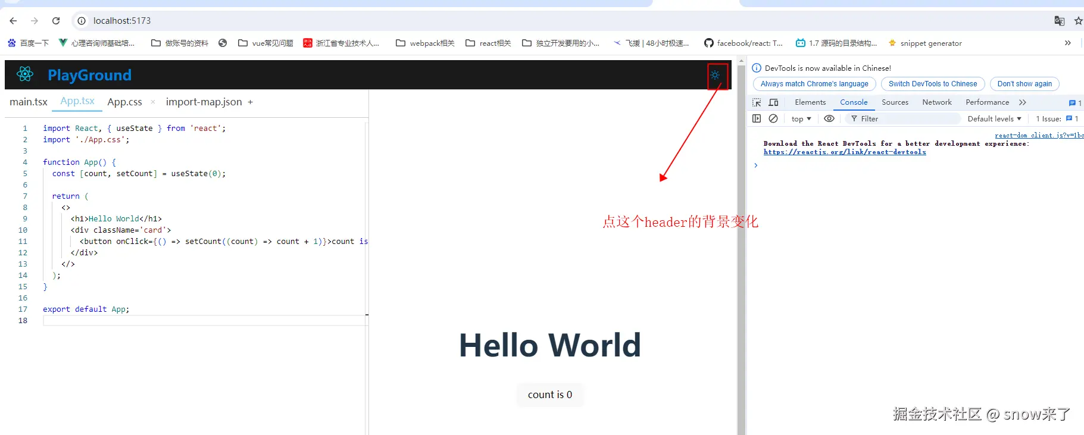Open the 飞援 48小时极速 bookmark
Screen dimensions: 1084x435
click(651, 43)
